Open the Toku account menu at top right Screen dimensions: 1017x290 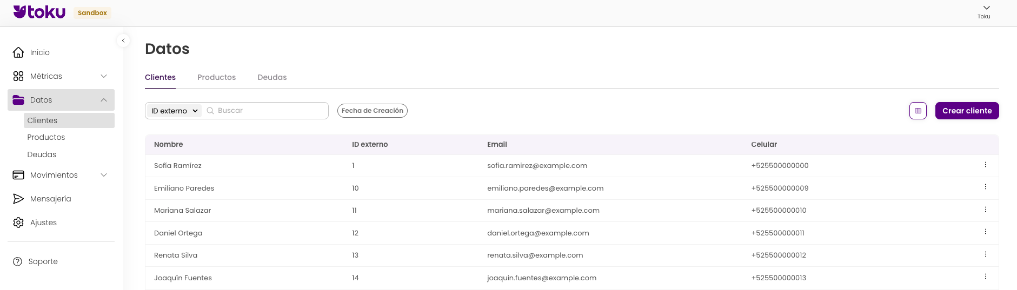986,11
